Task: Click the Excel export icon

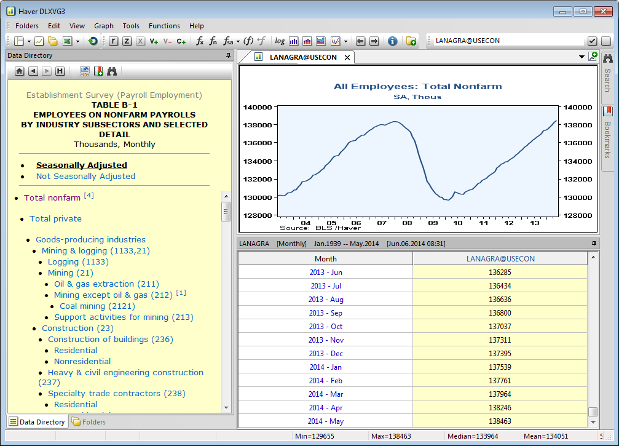Action: [x=68, y=41]
